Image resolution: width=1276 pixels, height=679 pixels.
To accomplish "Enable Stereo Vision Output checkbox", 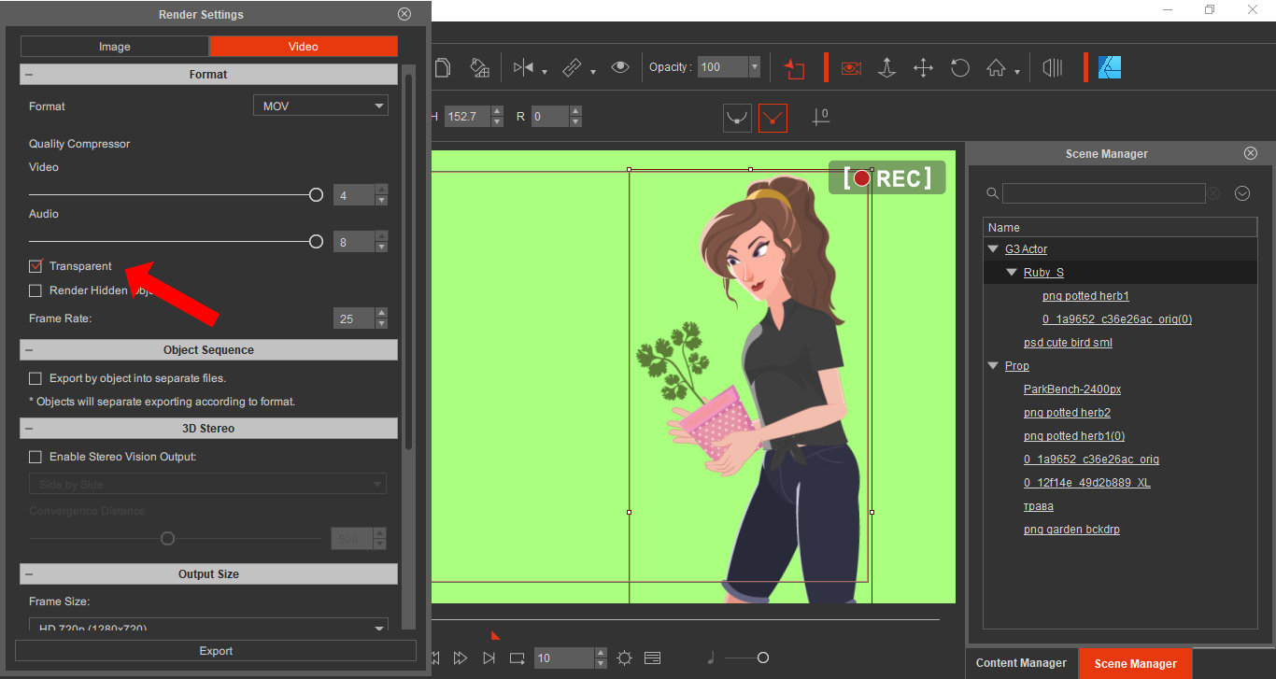I will [x=35, y=457].
